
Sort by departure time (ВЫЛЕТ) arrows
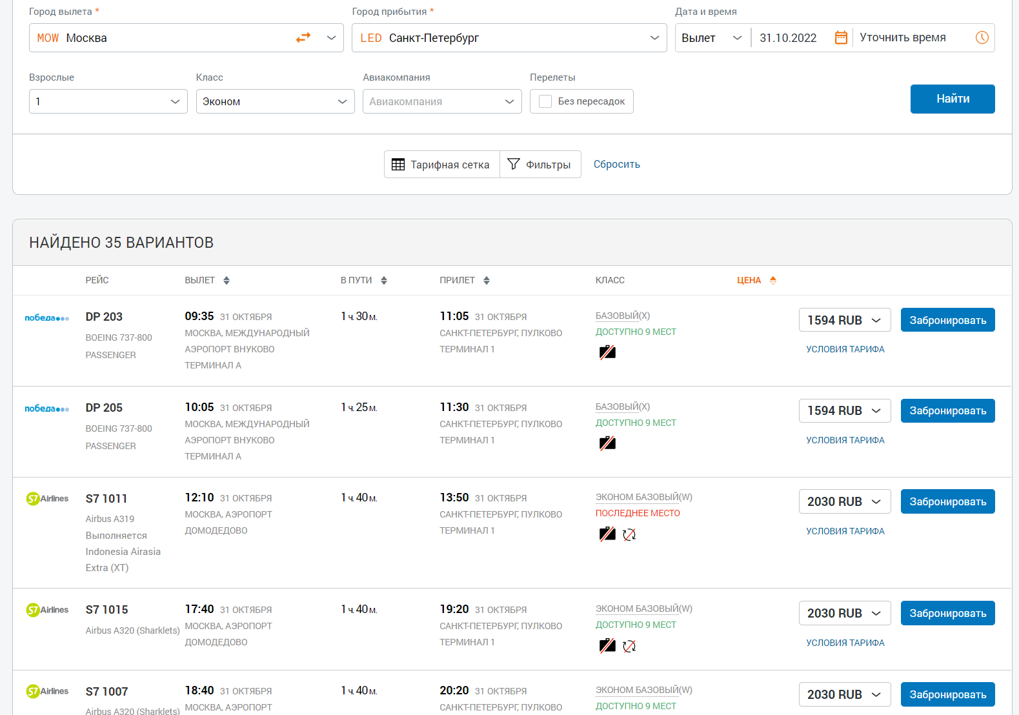pyautogui.click(x=227, y=280)
